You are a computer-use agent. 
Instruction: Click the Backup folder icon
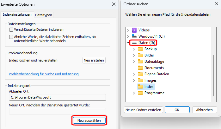(x=140, y=49)
